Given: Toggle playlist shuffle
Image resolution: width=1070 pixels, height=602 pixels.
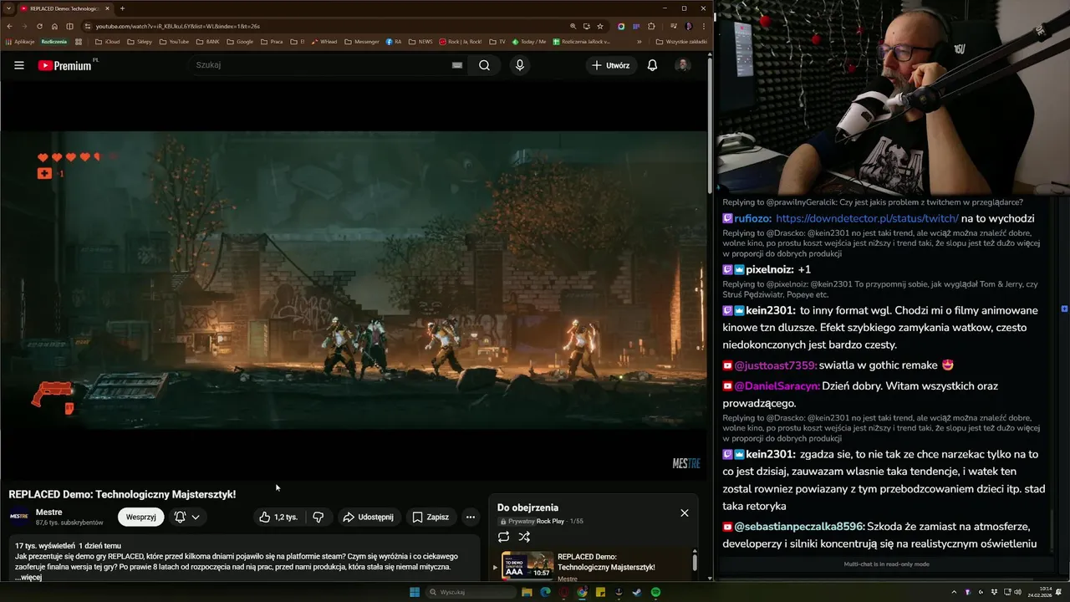Looking at the screenshot, I should point(524,537).
